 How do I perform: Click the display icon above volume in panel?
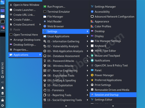(3, 77)
